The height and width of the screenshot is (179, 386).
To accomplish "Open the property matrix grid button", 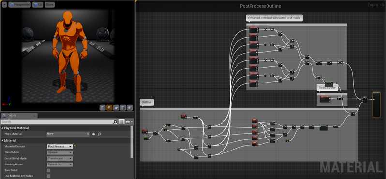I will [x=121, y=122].
